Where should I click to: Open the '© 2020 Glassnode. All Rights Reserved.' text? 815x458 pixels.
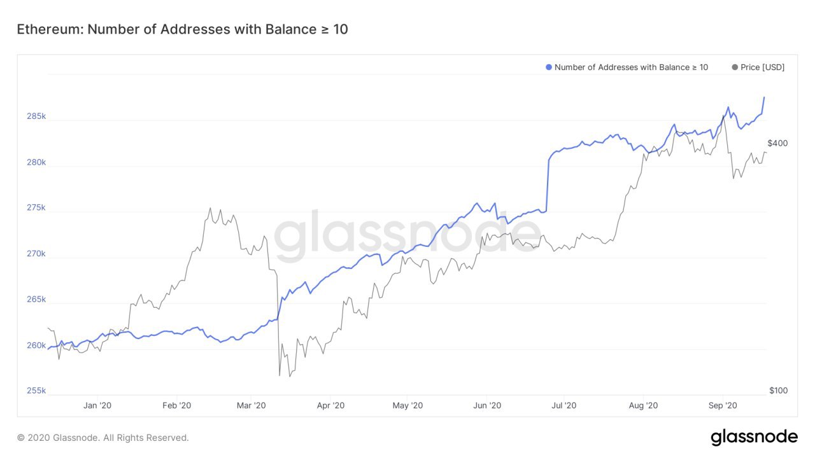[103, 438]
